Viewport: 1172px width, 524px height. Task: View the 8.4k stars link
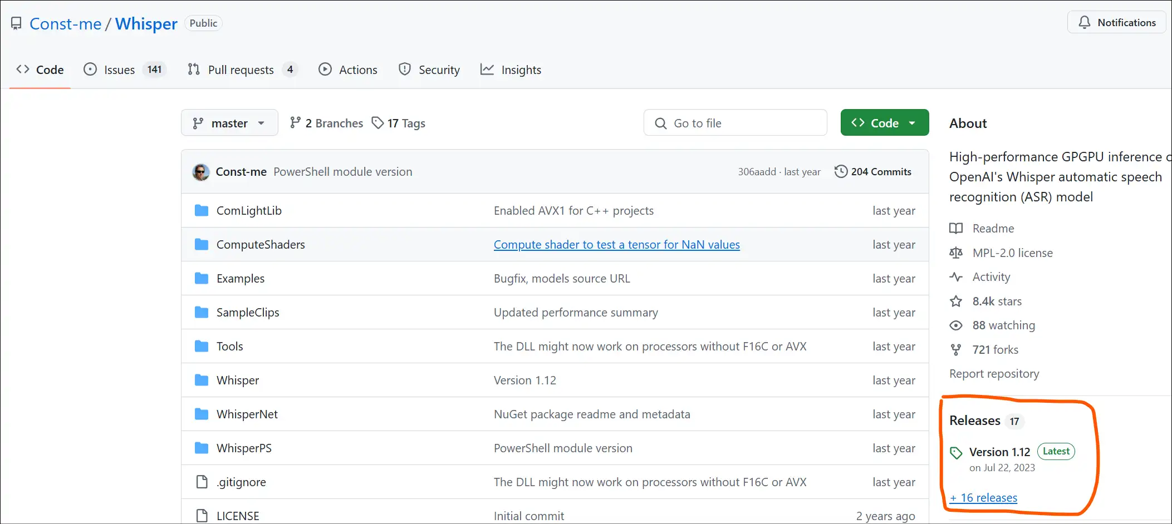point(997,301)
